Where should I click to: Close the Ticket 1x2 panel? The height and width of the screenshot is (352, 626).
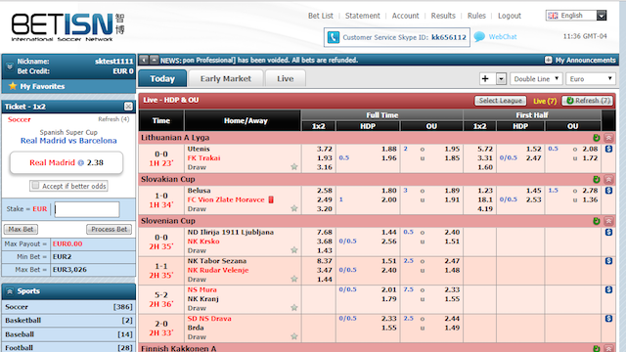128,107
